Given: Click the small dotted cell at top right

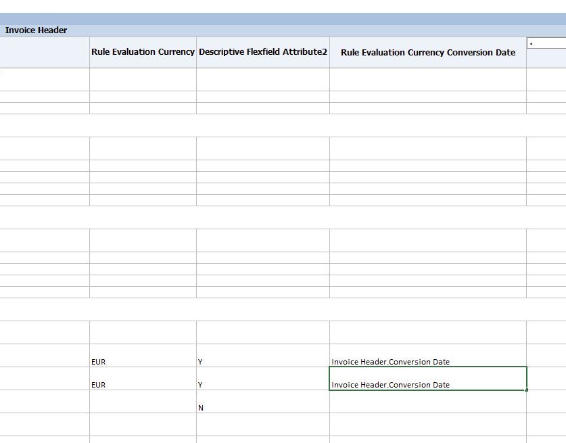Looking at the screenshot, I should point(544,43).
